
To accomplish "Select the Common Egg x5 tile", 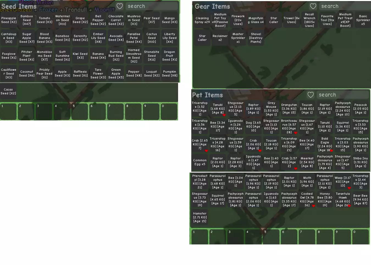I will point(200,162).
